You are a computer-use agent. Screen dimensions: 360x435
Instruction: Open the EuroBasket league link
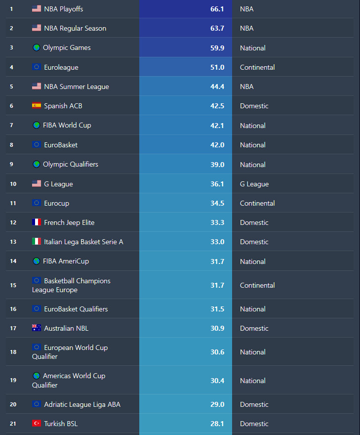(61, 145)
